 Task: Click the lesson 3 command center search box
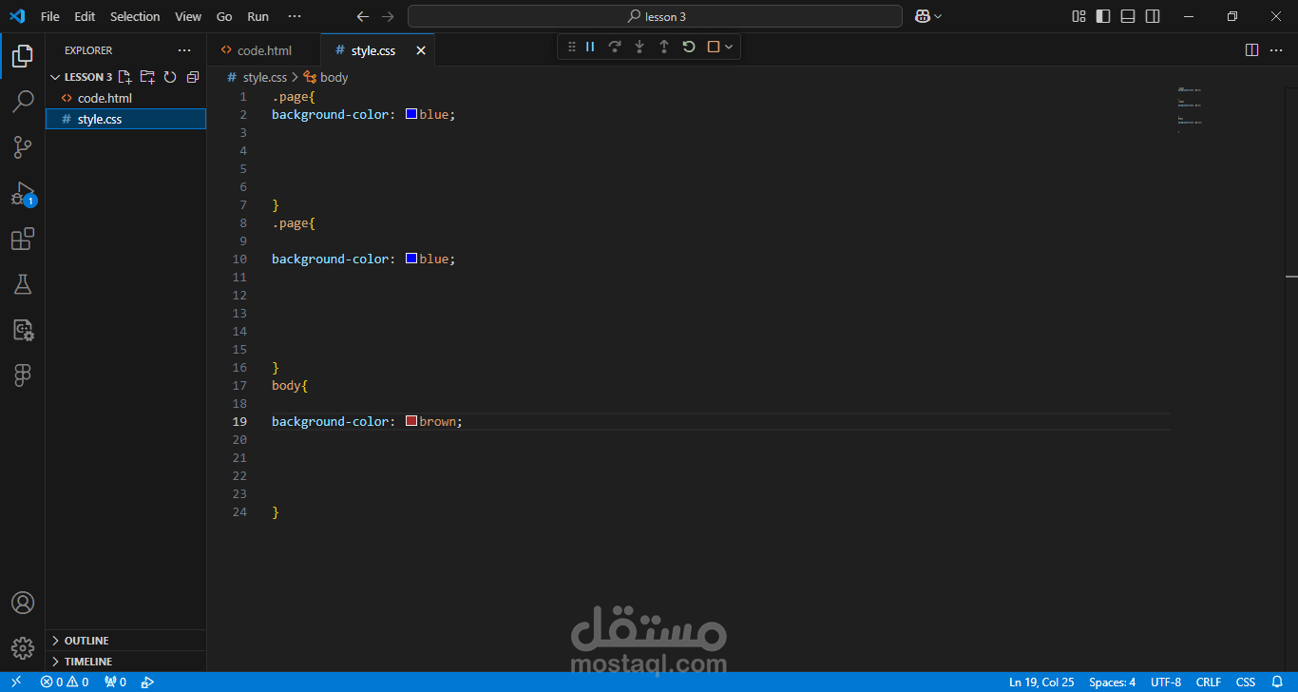[655, 16]
